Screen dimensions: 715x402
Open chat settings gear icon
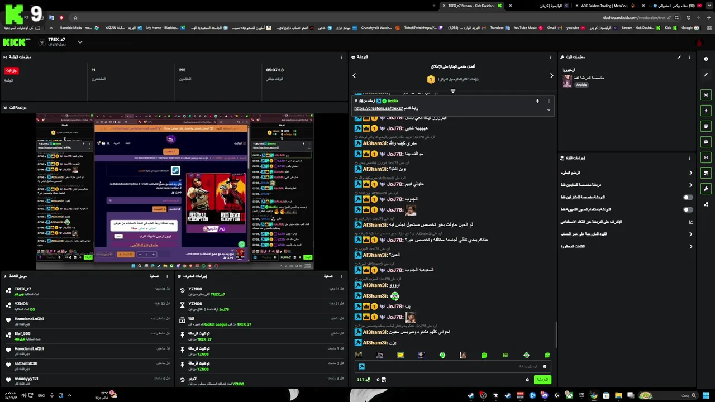527,380
